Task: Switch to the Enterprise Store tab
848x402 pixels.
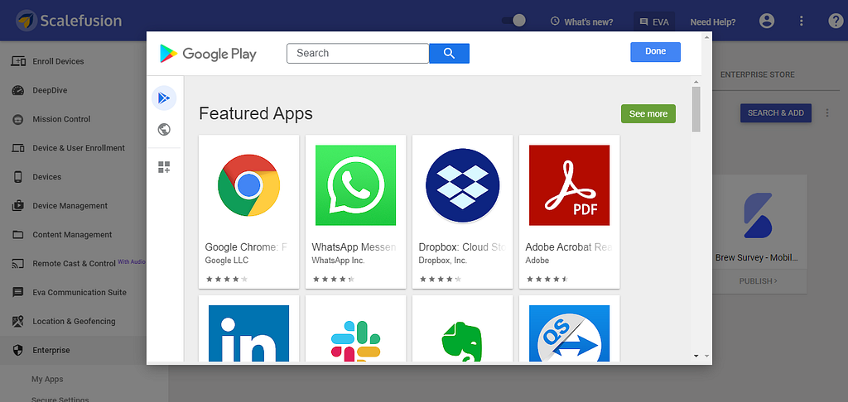Action: coord(757,74)
